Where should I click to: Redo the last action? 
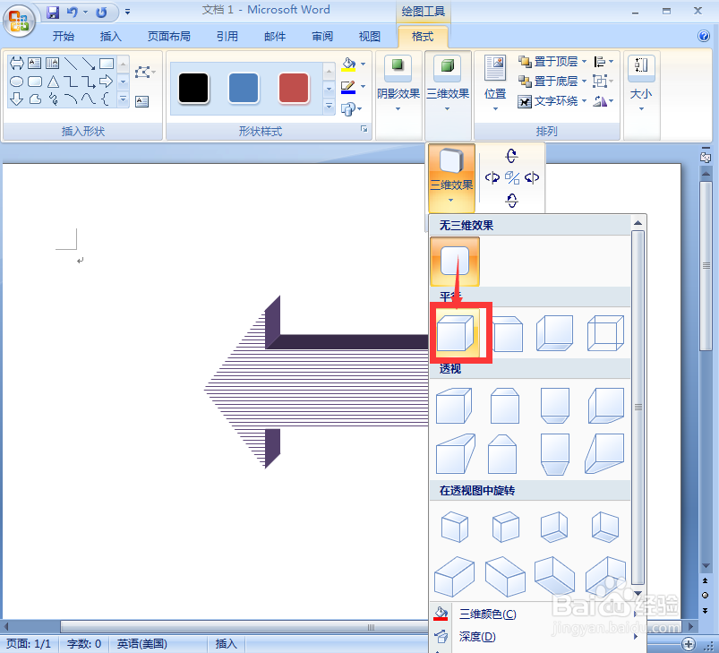pos(101,13)
